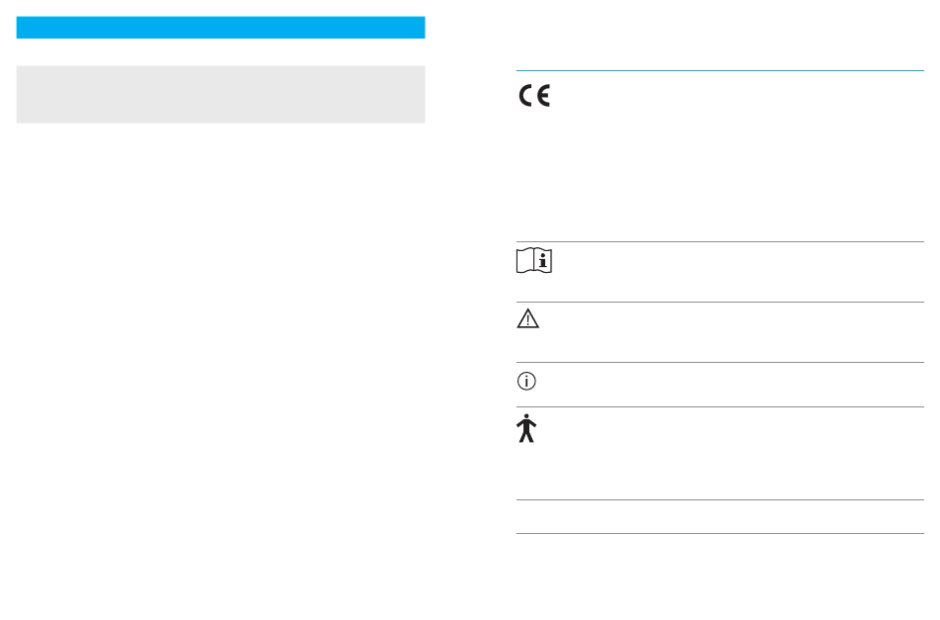Image resolution: width=940 pixels, height=620 pixels.
Task: Select the circled information icon
Action: [526, 381]
